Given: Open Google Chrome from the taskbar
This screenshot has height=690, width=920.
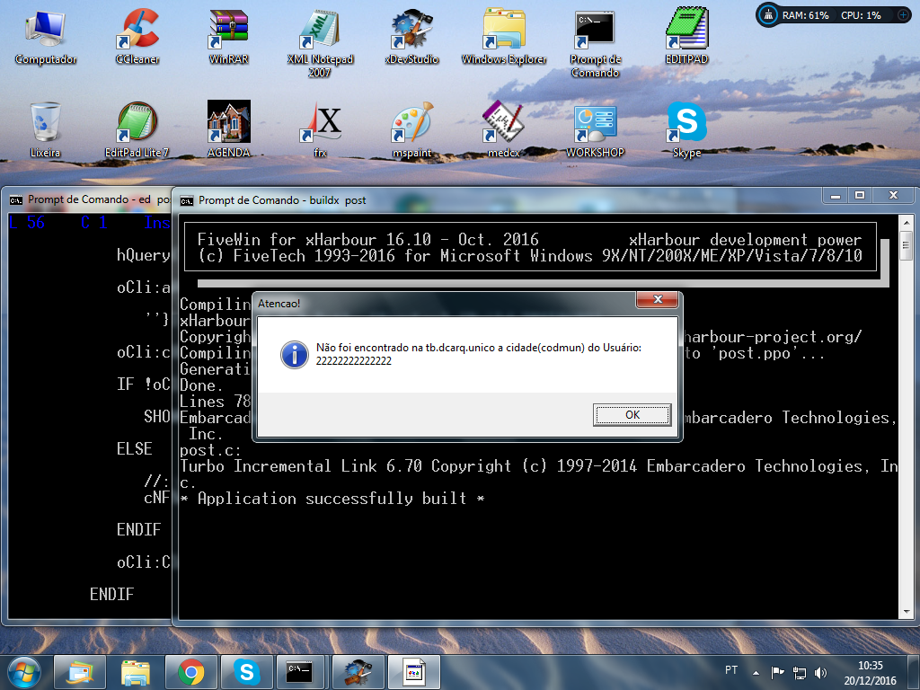Looking at the screenshot, I should (x=191, y=672).
